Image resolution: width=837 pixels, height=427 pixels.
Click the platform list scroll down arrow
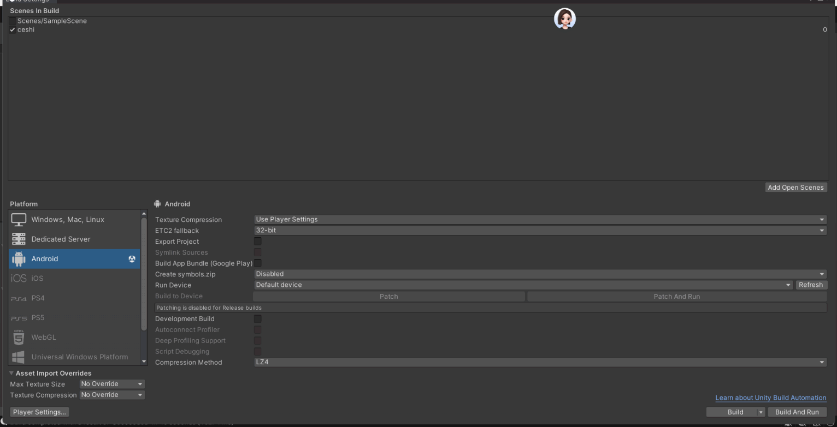[x=144, y=362]
